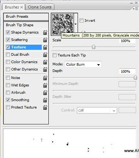Click the Depth slider handle
This screenshot has height=158, width=139.
135,78
